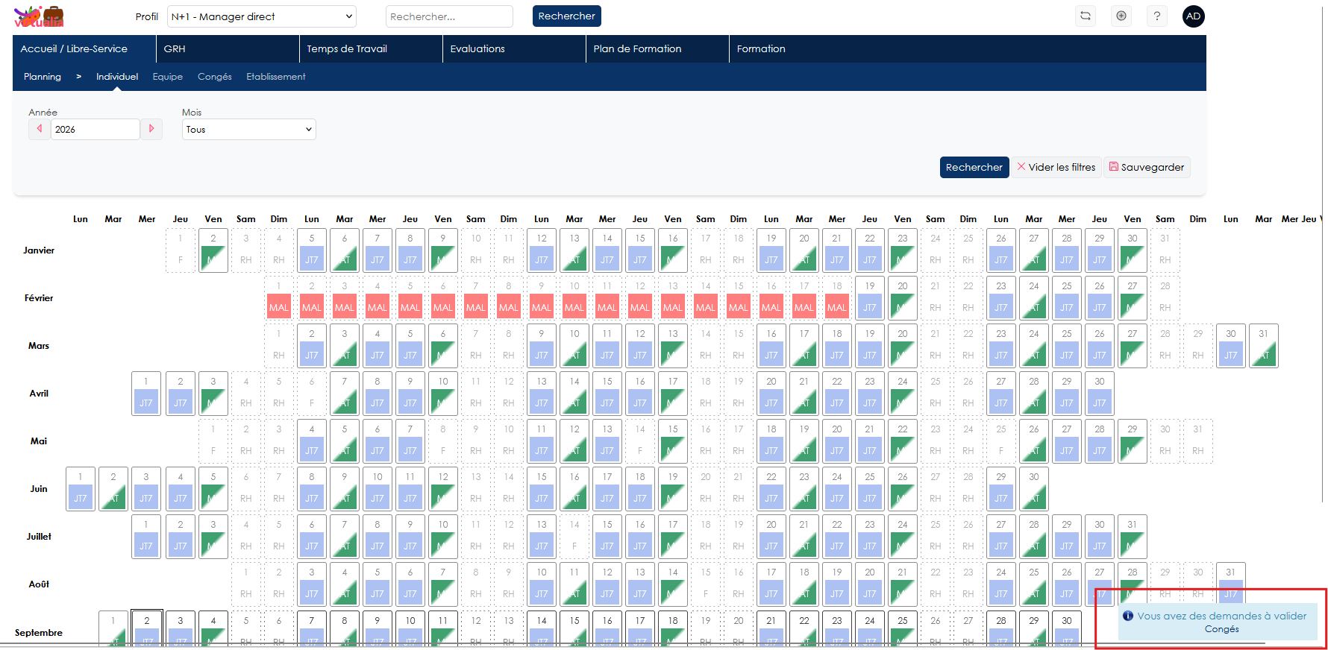
Task: Go to the Evaluations tab
Action: click(514, 48)
